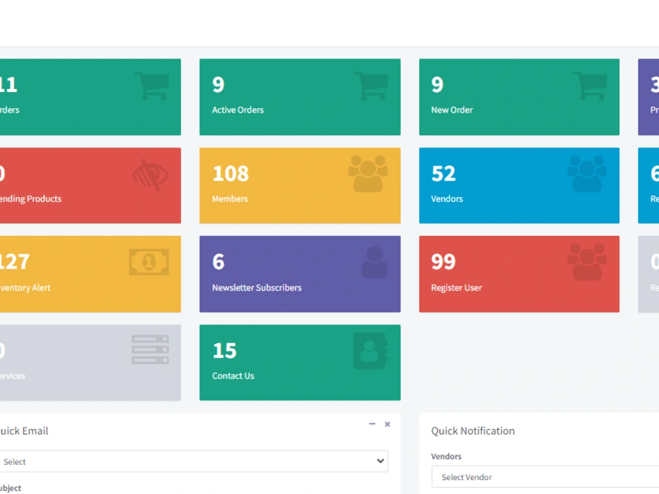
Task: Click the group icon on Vendors card
Action: [587, 174]
